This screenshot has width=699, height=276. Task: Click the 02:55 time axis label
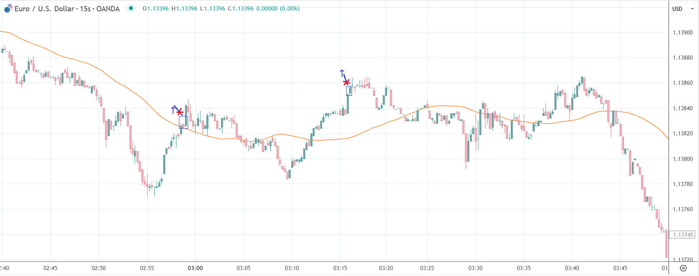click(147, 268)
